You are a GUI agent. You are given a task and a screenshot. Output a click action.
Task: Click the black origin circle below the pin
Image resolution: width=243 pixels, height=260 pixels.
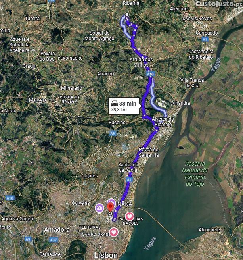point(110,214)
